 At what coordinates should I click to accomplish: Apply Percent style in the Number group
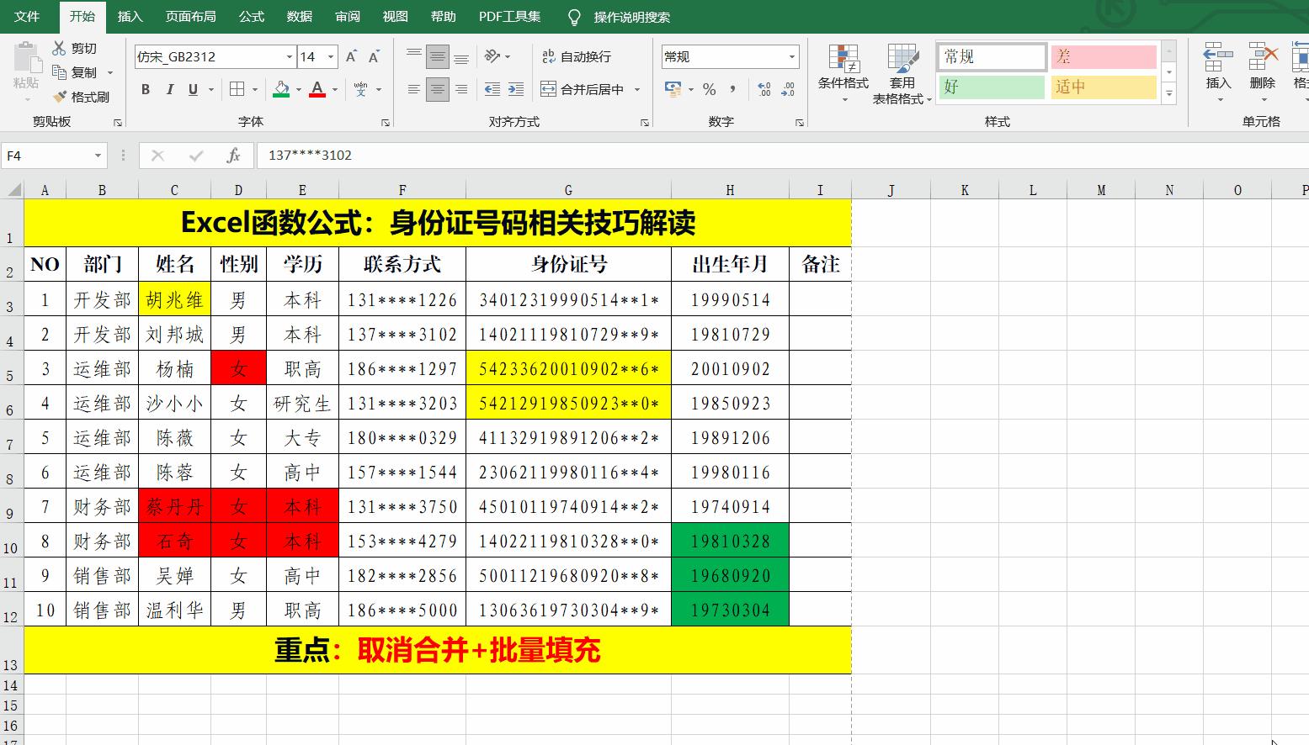710,87
